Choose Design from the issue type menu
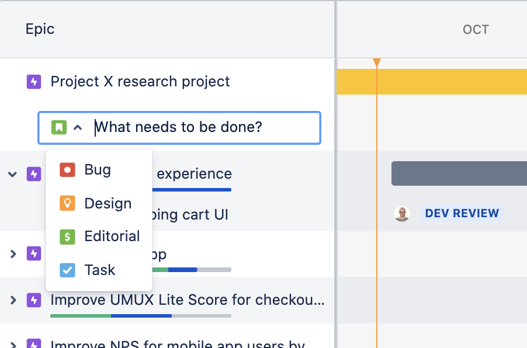Screen dimensions: 527x348 (x=107, y=203)
